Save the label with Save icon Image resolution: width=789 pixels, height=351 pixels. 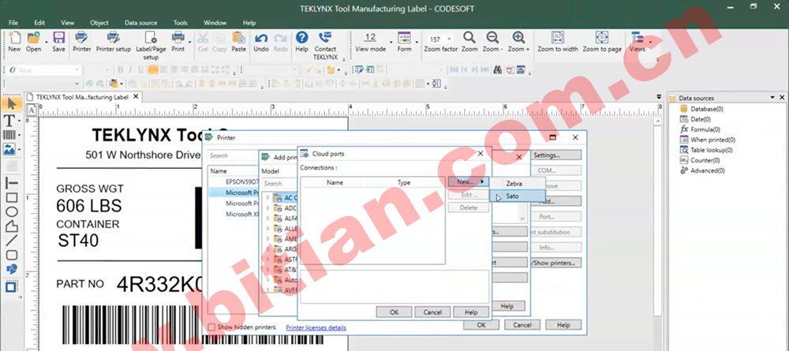(59, 38)
